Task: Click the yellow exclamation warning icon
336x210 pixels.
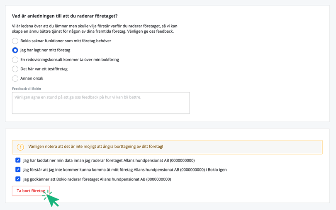Action: [x=20, y=147]
